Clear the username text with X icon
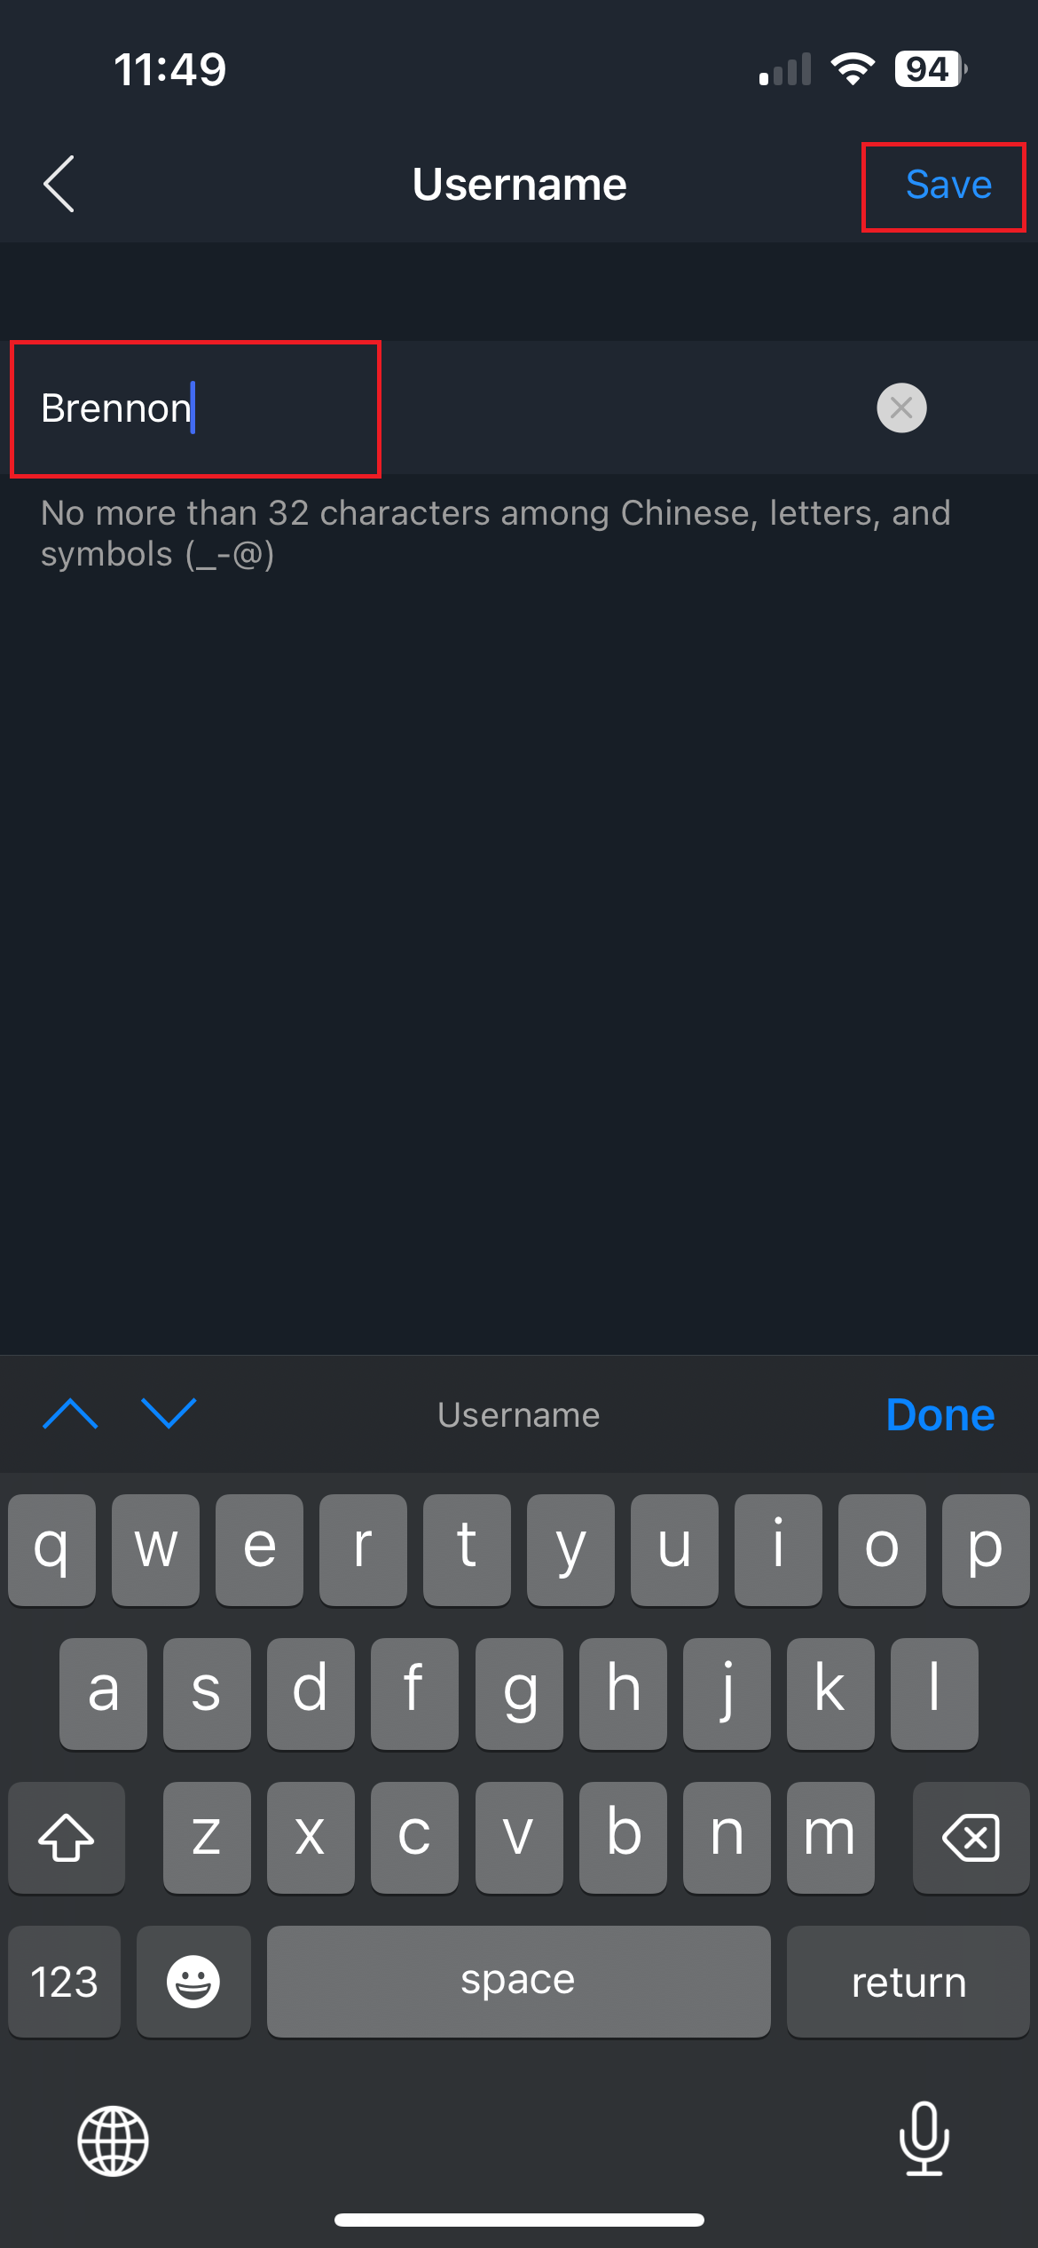This screenshot has height=2248, width=1038. pos(901,408)
